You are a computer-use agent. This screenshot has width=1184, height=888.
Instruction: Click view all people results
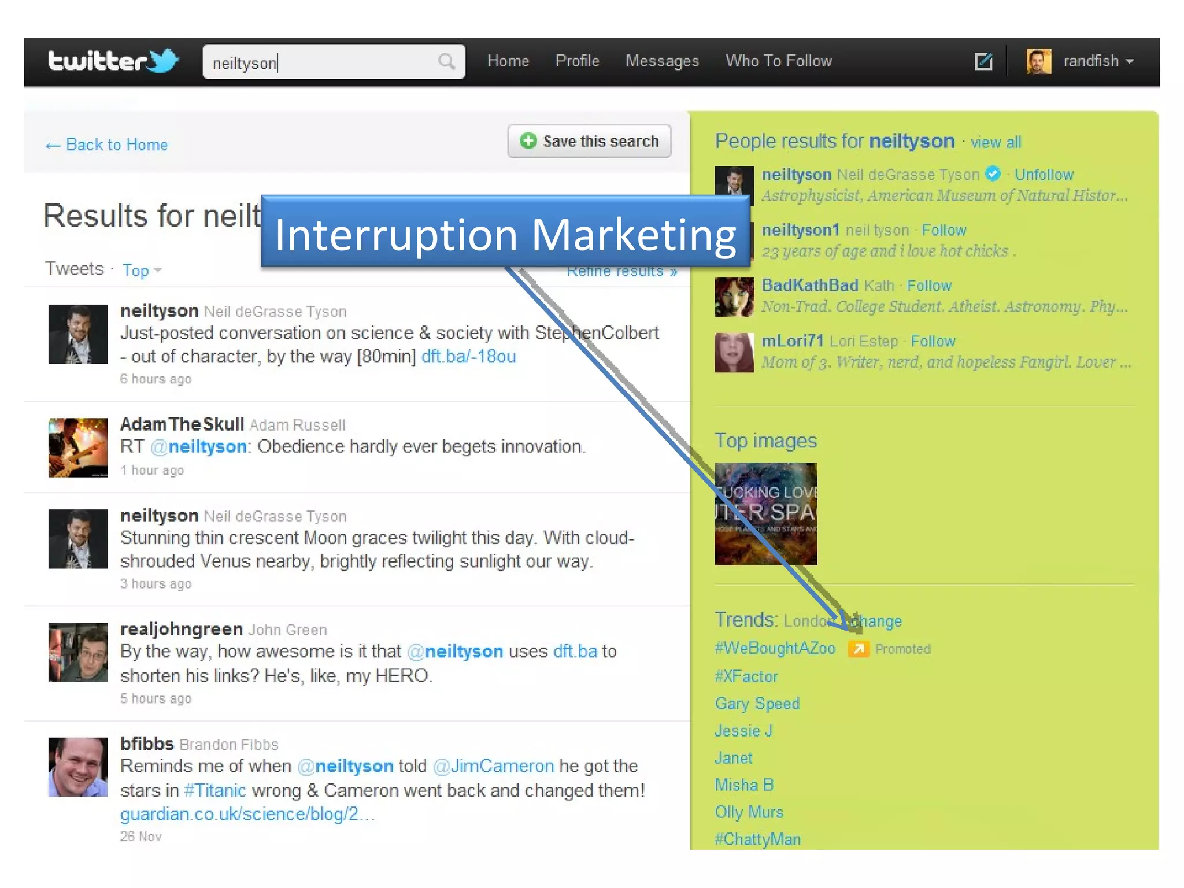point(996,142)
